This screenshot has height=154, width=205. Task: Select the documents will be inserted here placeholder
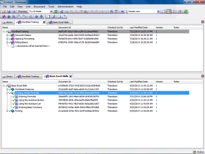click(x=32, y=46)
